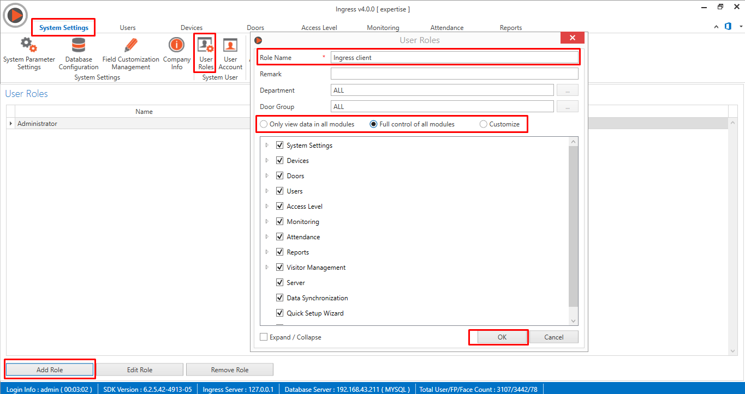Tick the Expand / Collapse checkbox

[264, 337]
